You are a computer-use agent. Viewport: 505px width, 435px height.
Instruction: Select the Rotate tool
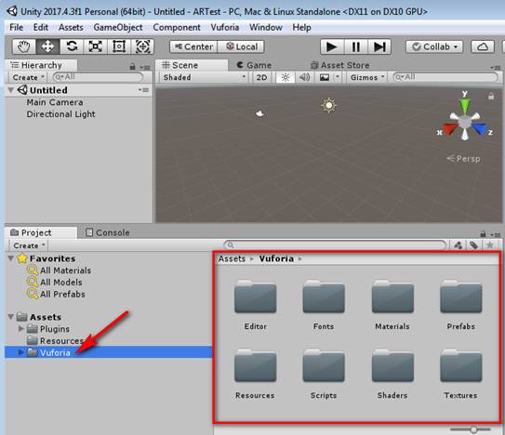pos(72,46)
